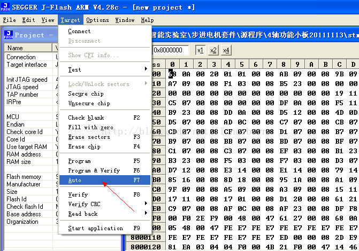The width and height of the screenshot is (359, 251).
Task: Choose Fill with zero
Action: [x=105, y=127]
